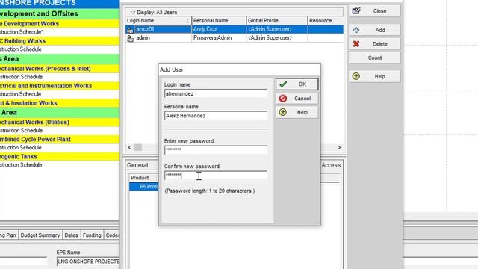
Task: Select Construction Schedule under Cryogenic Tanks
Action: [60, 165]
